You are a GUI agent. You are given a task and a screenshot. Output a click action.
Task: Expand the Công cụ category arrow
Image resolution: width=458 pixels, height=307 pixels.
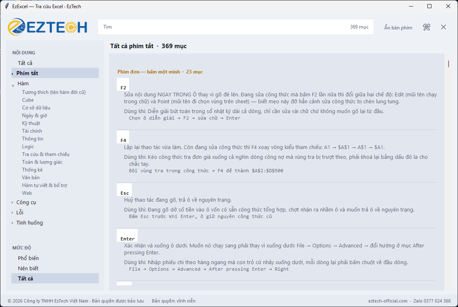point(12,202)
